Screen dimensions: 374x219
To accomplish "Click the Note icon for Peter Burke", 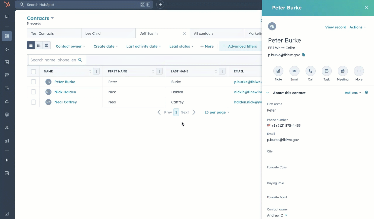I will pos(278,71).
